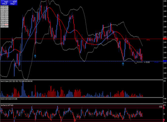This screenshot has height=122, width=167.
Task: Select the dark red horizontal resistance line
Action: (81, 39)
